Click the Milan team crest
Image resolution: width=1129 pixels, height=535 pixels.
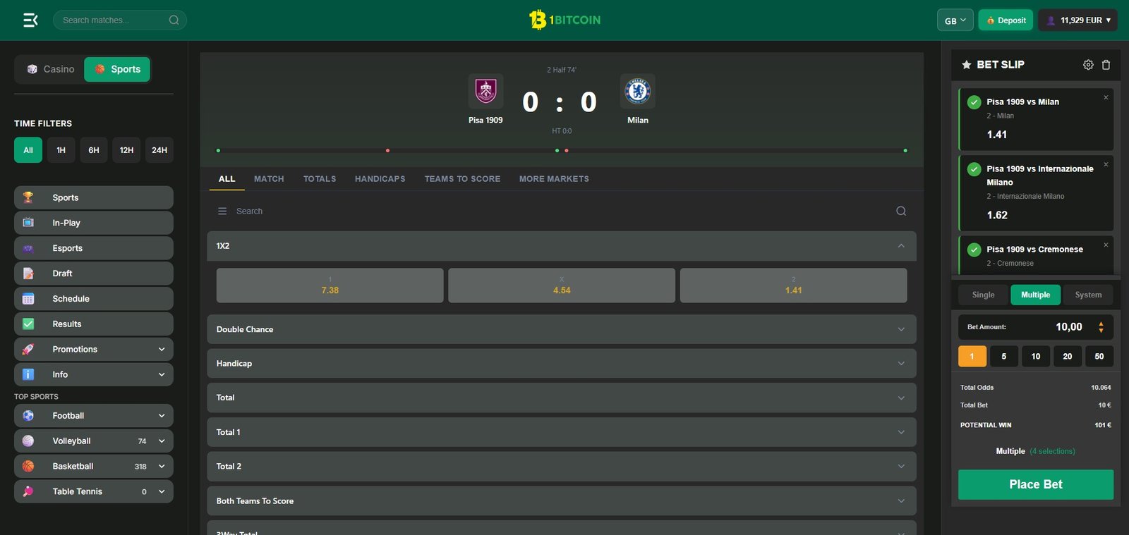click(x=638, y=91)
